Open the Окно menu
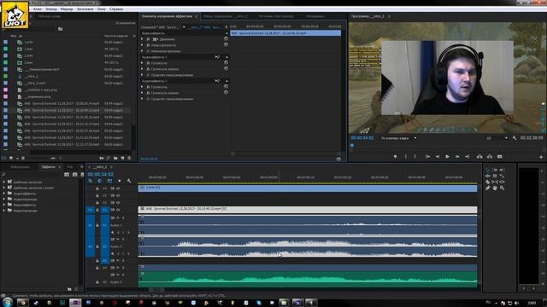Screen dimensions: 547x307 [102, 9]
